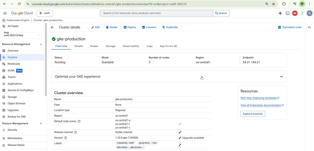This screenshot has height=151, width=314.
Task: Click the Duplicate button
Action: 170,27
